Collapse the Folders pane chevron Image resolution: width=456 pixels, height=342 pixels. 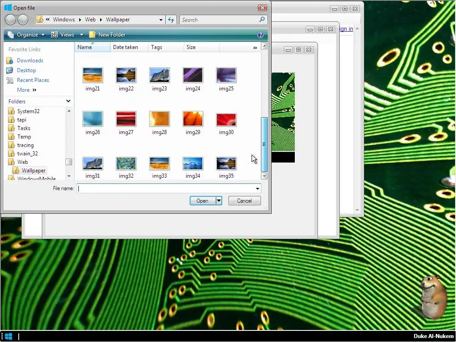[68, 101]
